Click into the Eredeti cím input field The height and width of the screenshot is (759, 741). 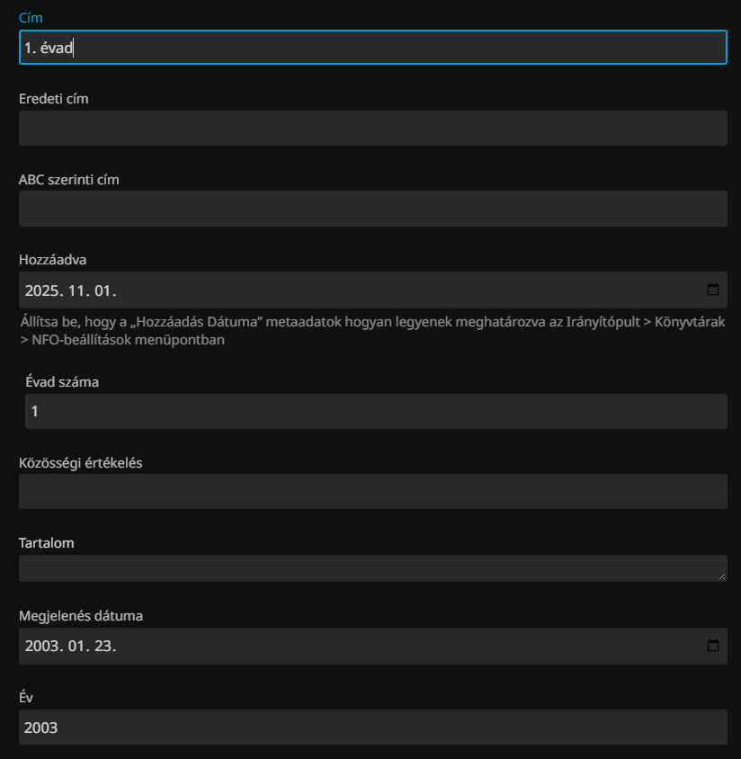(372, 129)
